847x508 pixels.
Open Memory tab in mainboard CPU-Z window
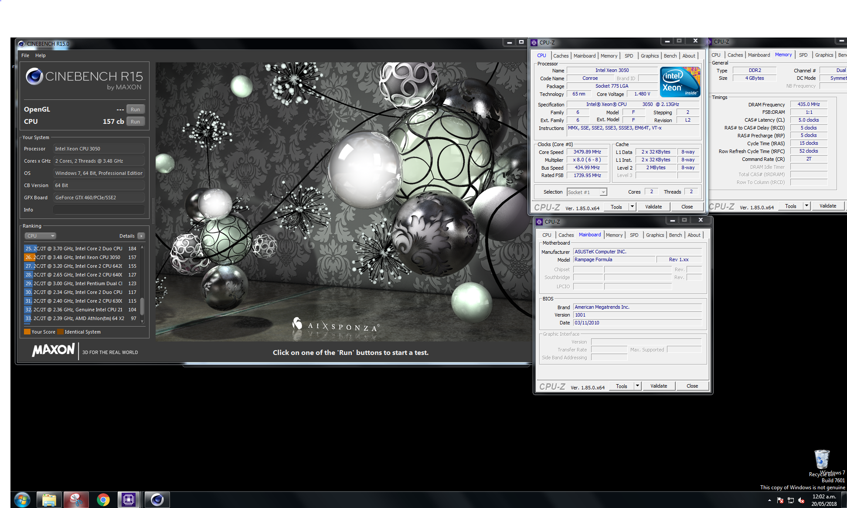click(x=614, y=235)
